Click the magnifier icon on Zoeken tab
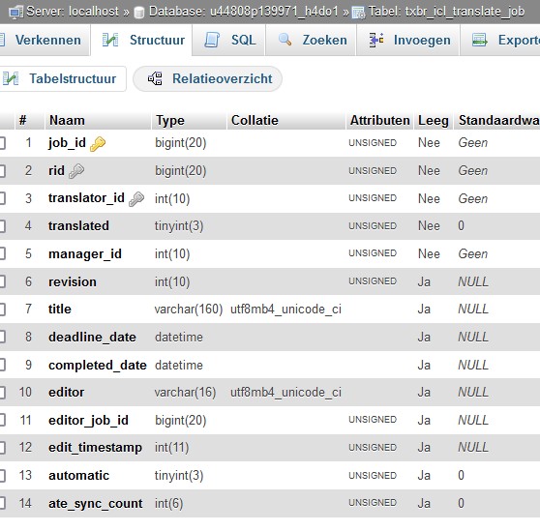Image resolution: width=540 pixels, height=531 pixels. click(x=285, y=40)
